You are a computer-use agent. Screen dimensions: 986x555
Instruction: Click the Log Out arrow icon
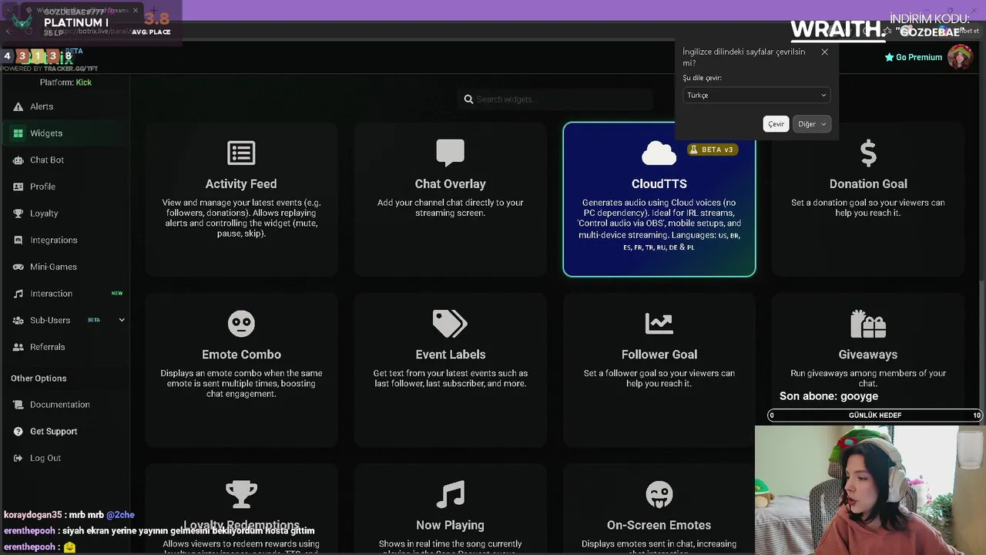point(18,458)
